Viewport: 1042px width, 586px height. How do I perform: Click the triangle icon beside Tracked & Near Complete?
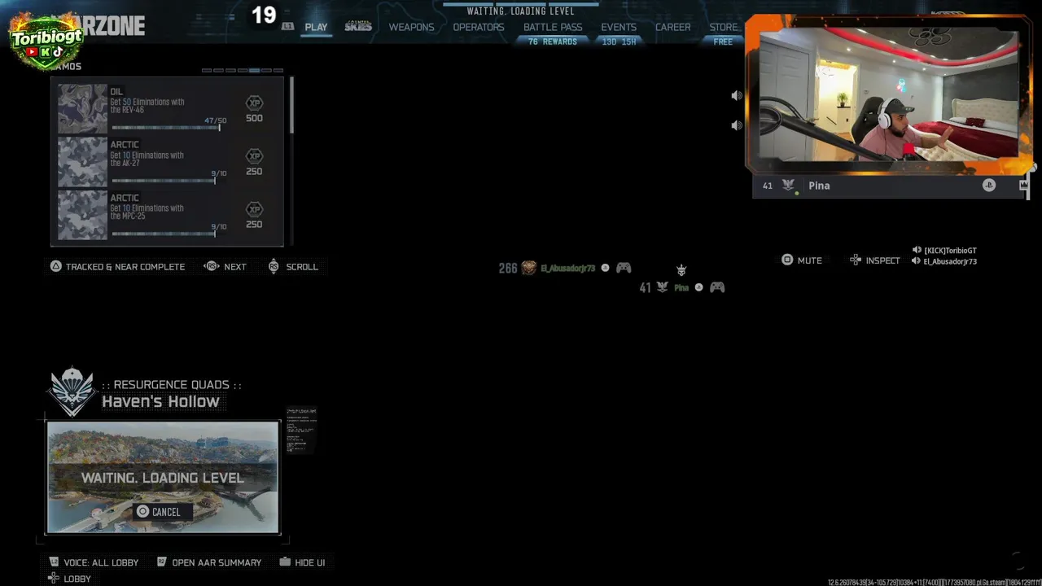(x=56, y=266)
